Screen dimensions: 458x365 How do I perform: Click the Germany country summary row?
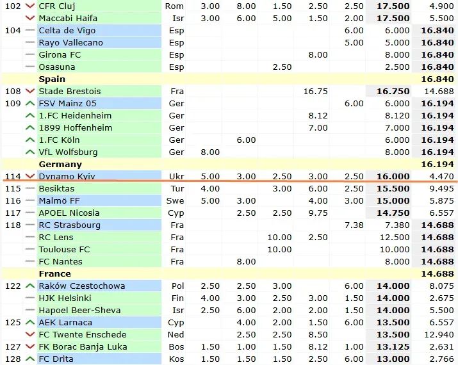click(x=60, y=164)
